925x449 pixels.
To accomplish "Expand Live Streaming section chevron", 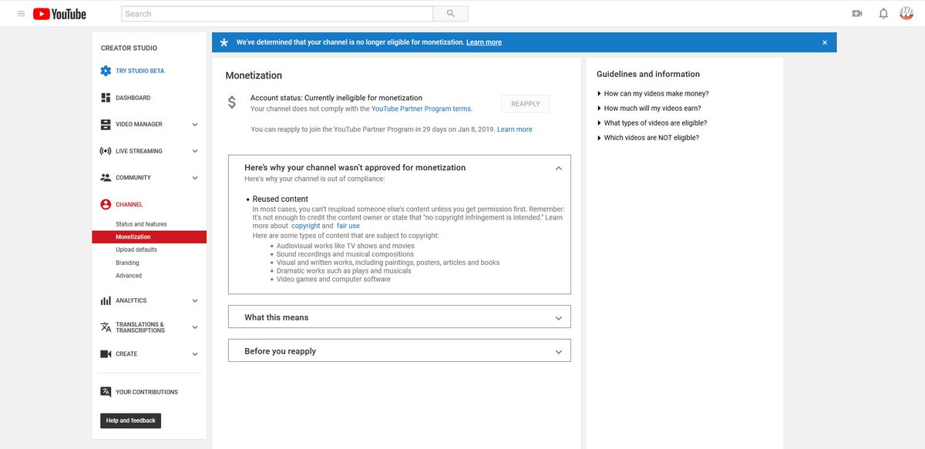I will [x=195, y=151].
